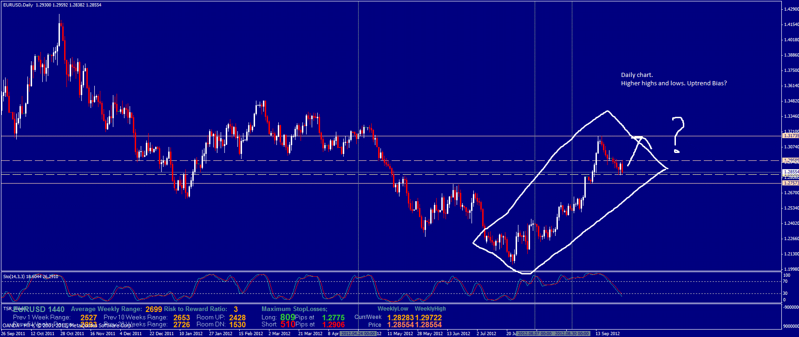Click the Long 809 pips value

click(x=288, y=317)
